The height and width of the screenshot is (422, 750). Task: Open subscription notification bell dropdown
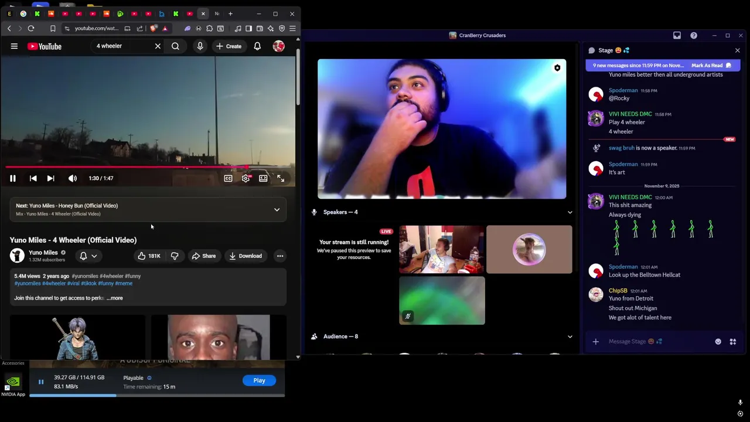tap(88, 256)
